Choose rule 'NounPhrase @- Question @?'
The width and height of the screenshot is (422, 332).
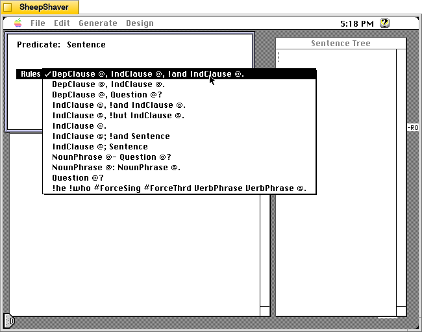179,157
